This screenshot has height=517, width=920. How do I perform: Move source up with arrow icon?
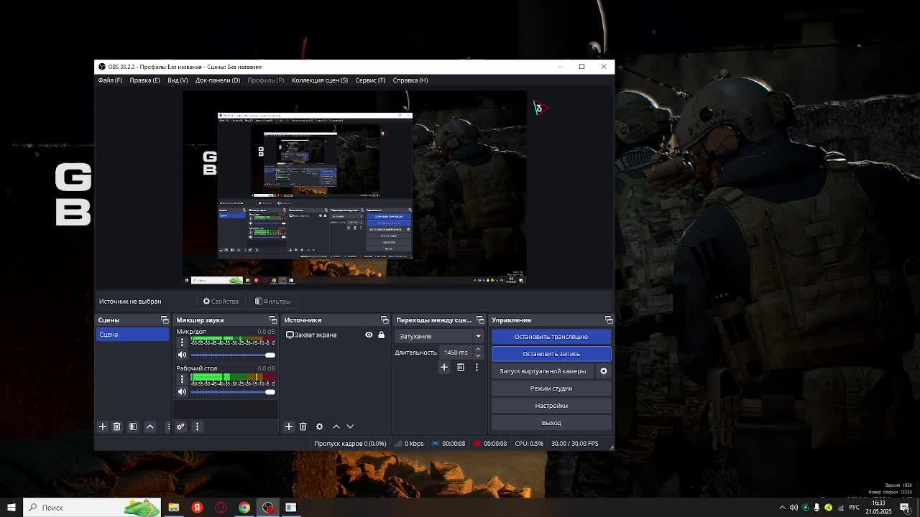tap(336, 427)
